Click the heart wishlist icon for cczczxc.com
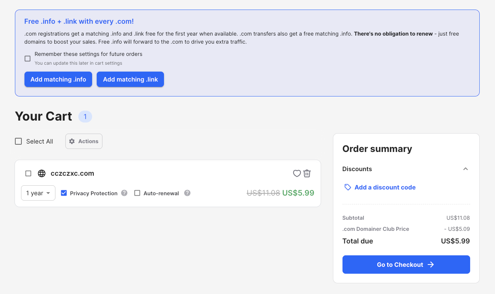Viewport: 495px width, 294px height. 297,173
